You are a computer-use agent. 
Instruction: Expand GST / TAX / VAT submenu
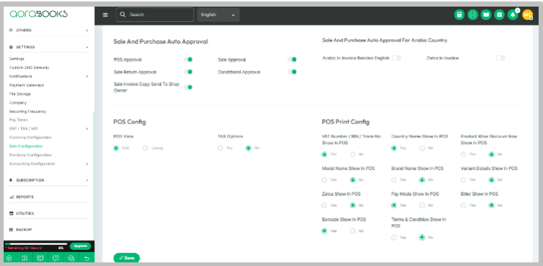[48, 129]
